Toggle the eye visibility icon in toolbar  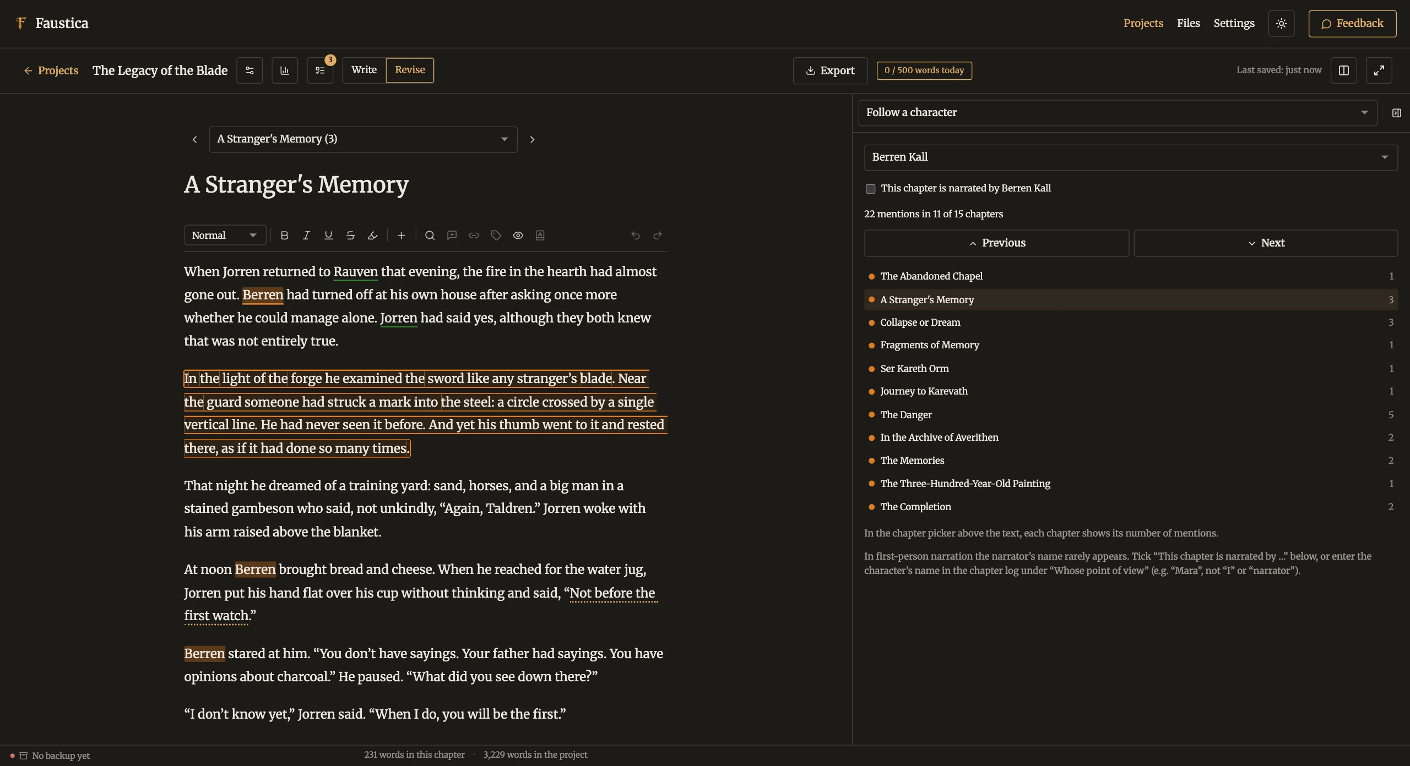coord(518,236)
